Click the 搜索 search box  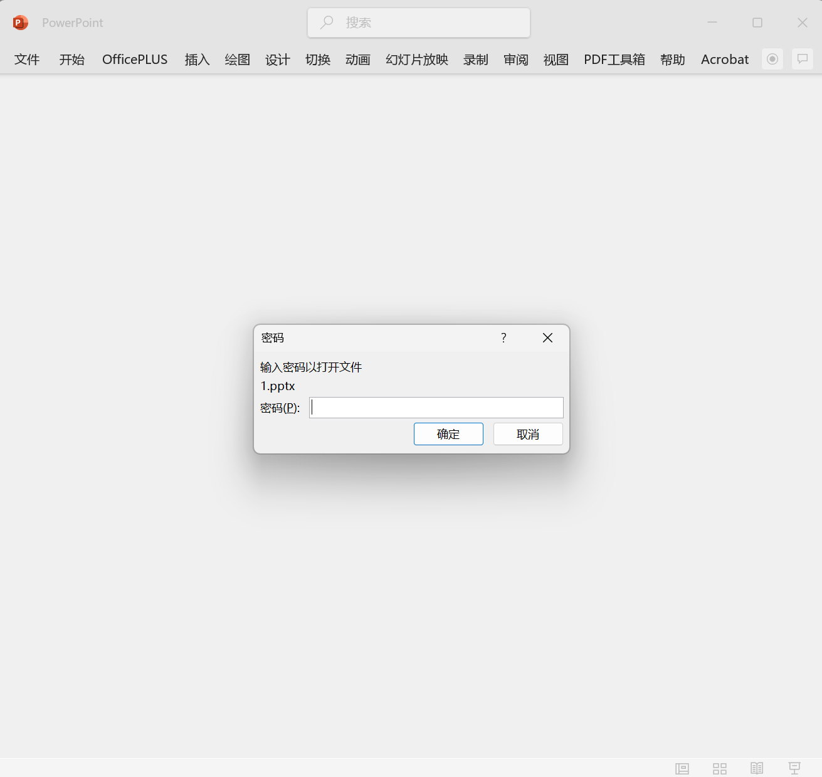[419, 23]
